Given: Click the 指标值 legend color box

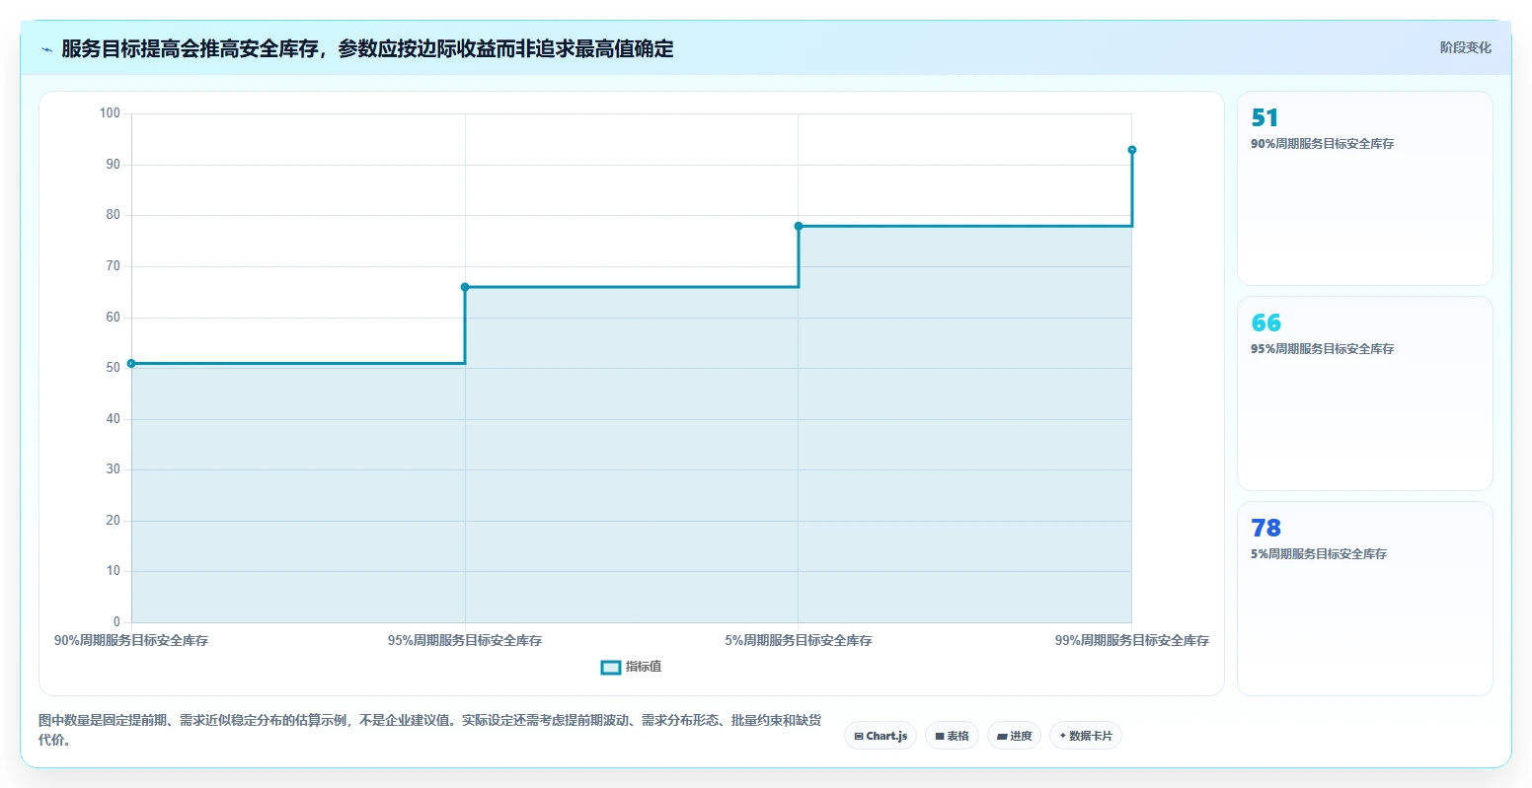Looking at the screenshot, I should (x=611, y=668).
